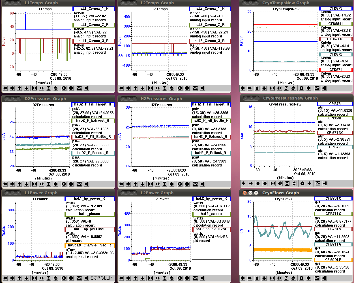Select the CFI6711A curve label
Screen dimensions: 354x283
(333, 245)
